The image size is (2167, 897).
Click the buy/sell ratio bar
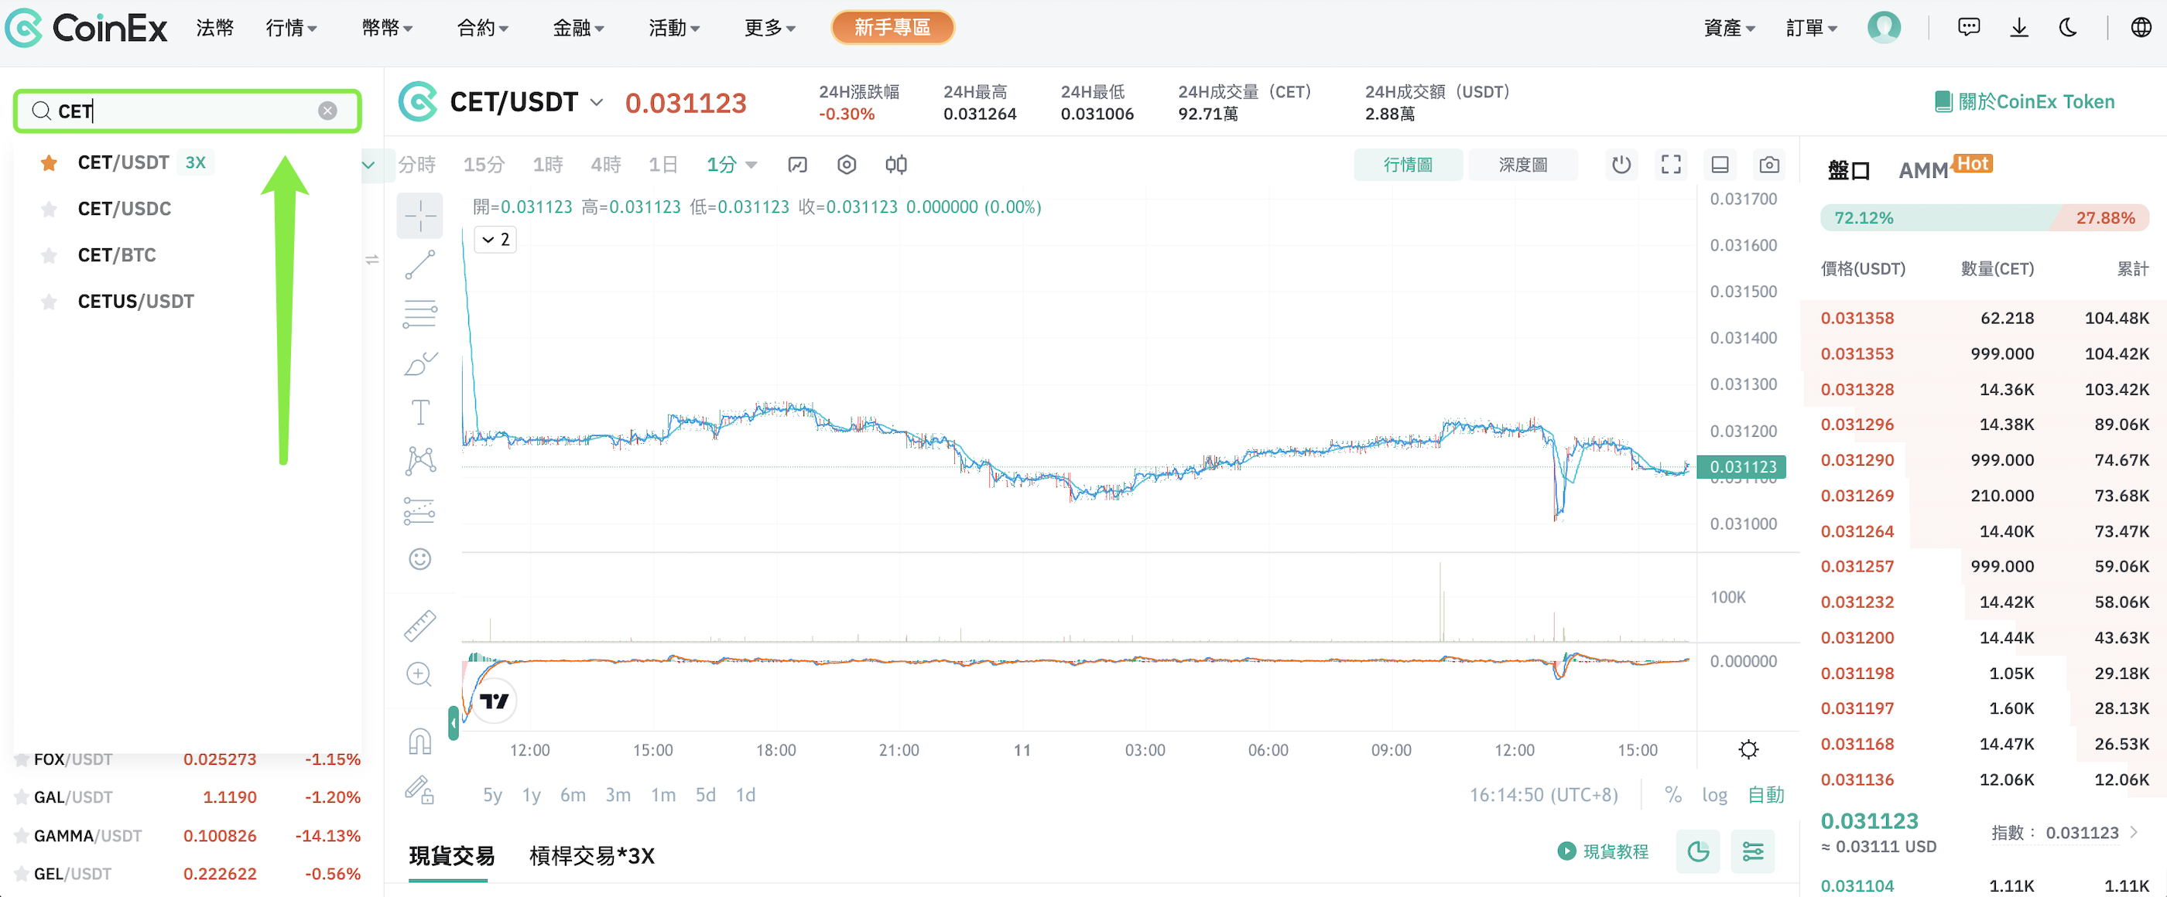tap(1984, 218)
